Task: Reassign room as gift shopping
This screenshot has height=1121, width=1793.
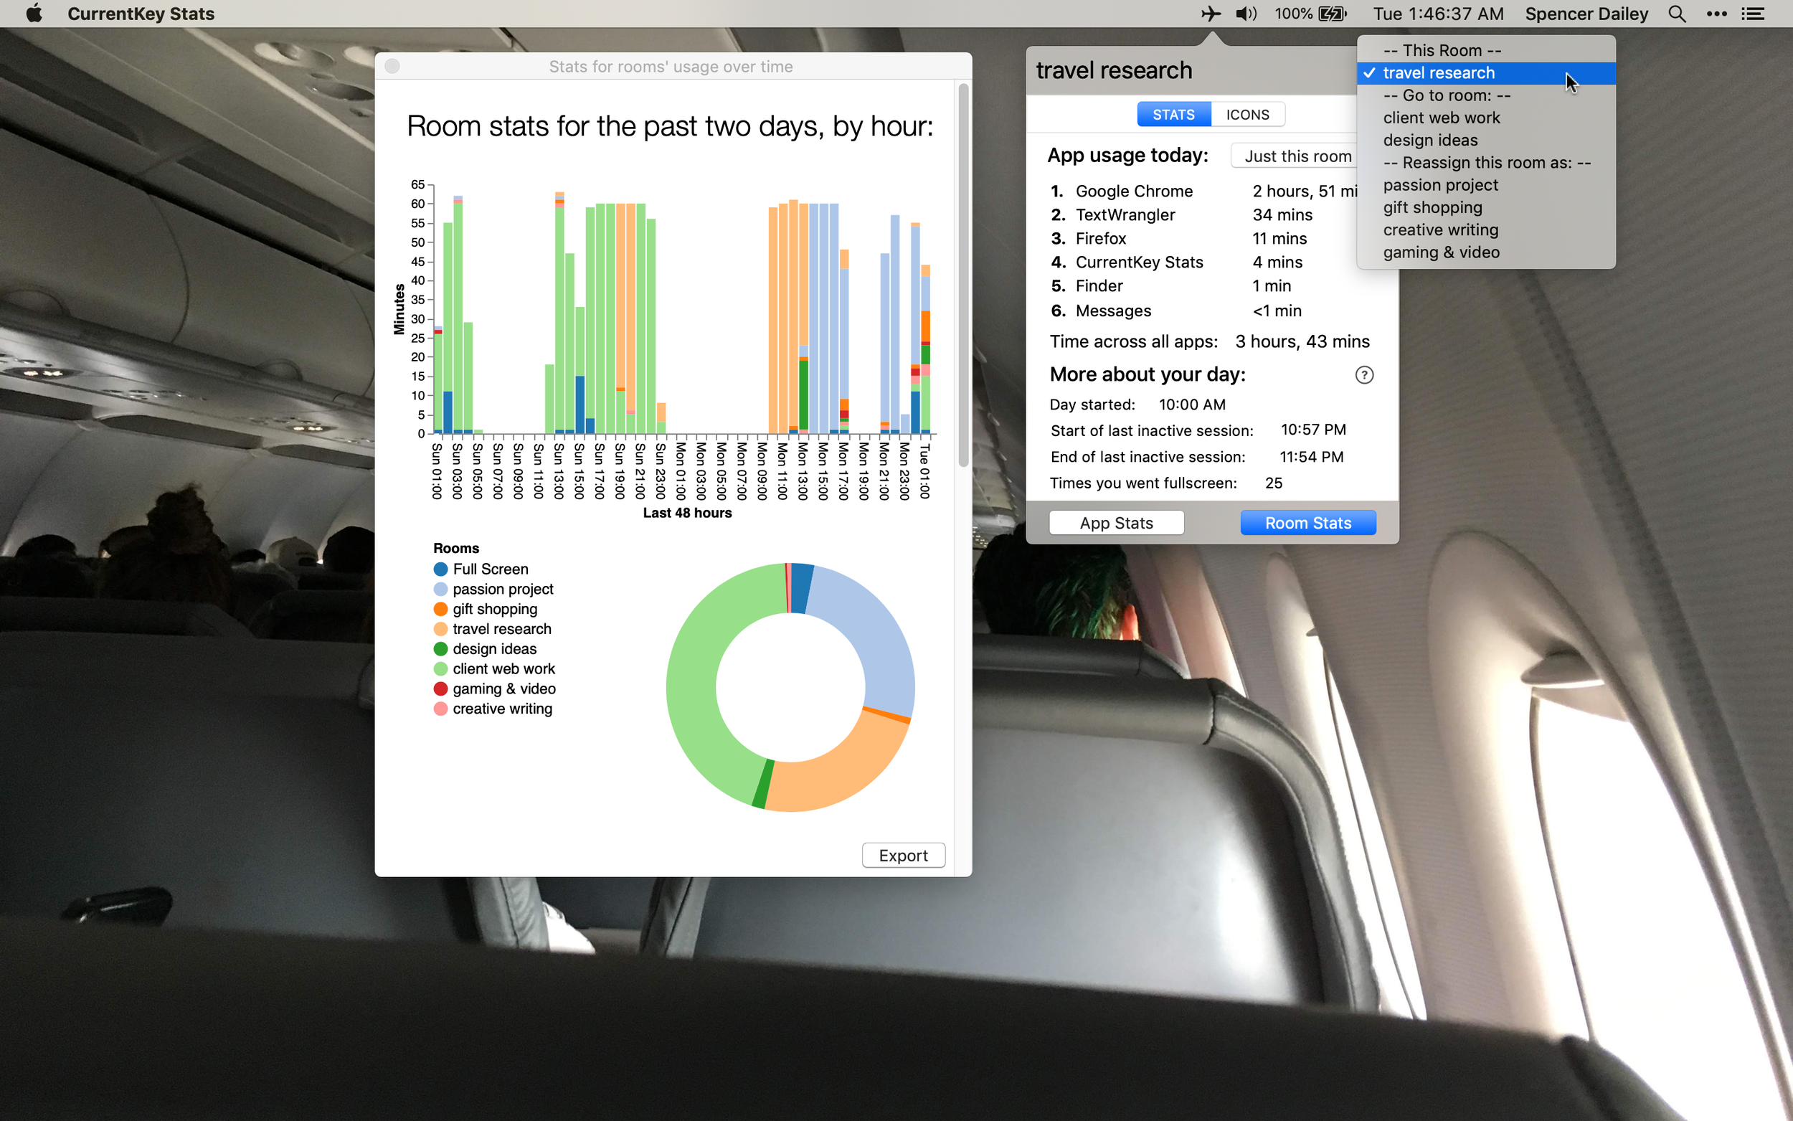Action: [1486, 207]
